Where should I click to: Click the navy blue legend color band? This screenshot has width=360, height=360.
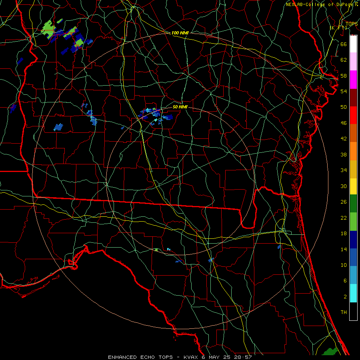point(353,240)
